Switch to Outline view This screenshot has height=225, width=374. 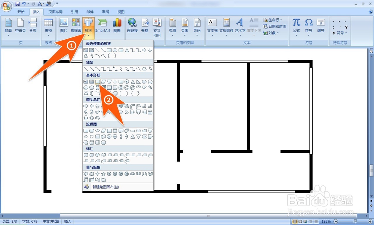click(x=310, y=221)
